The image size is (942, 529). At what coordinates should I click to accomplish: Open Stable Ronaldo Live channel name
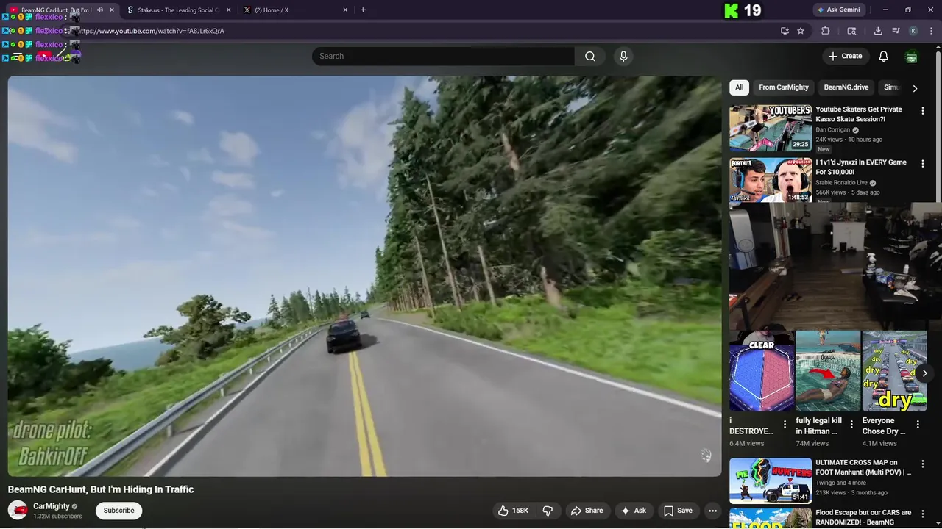pyautogui.click(x=841, y=183)
